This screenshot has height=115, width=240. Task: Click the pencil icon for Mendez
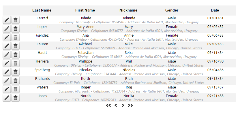coord(7,37)
